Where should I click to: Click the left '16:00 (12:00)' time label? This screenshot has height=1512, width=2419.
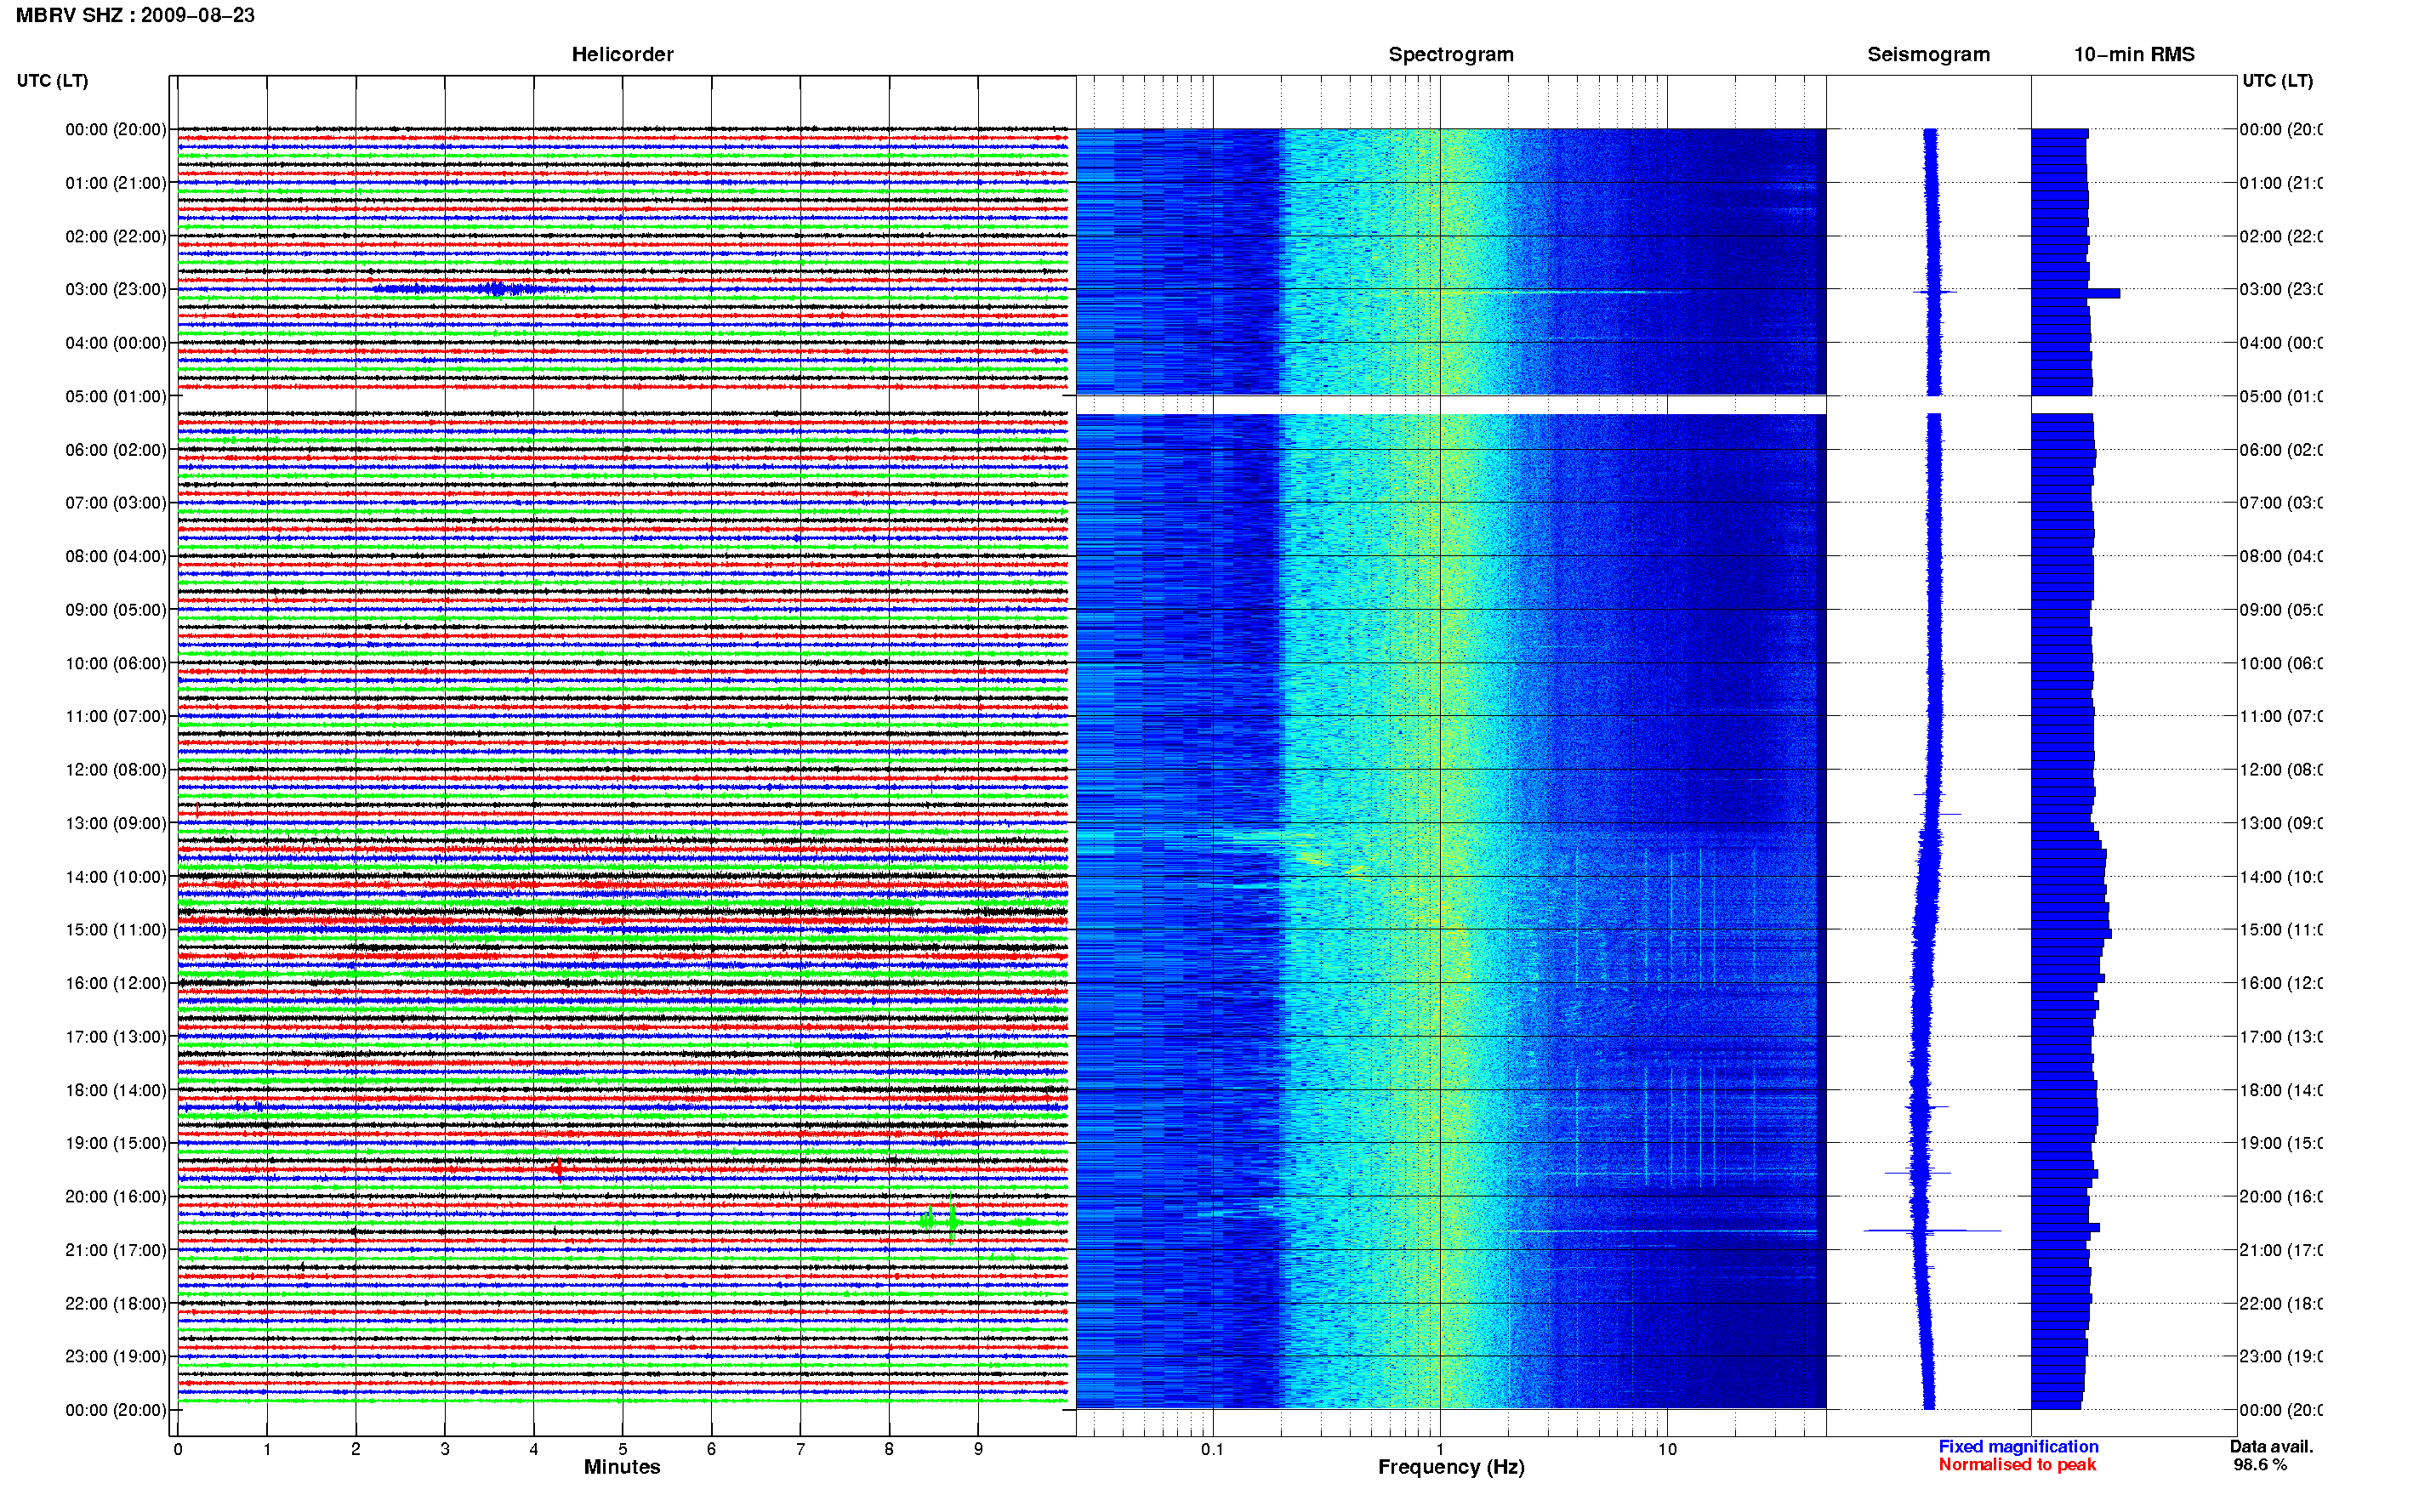(x=116, y=983)
